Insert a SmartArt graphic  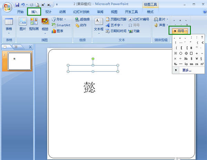[x=61, y=25]
